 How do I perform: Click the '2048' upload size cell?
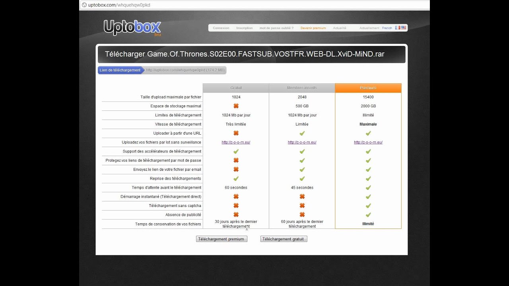click(302, 97)
